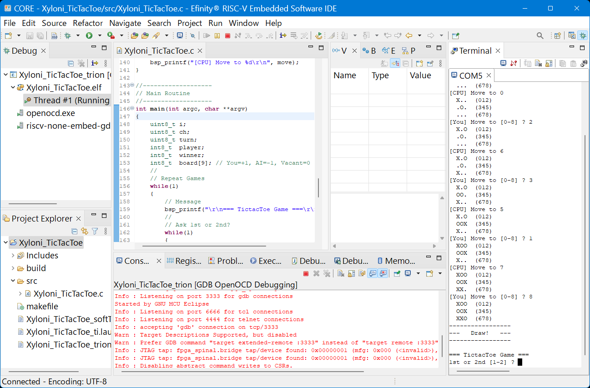Click the green Run button icon
The image size is (590, 388).
tap(89, 35)
